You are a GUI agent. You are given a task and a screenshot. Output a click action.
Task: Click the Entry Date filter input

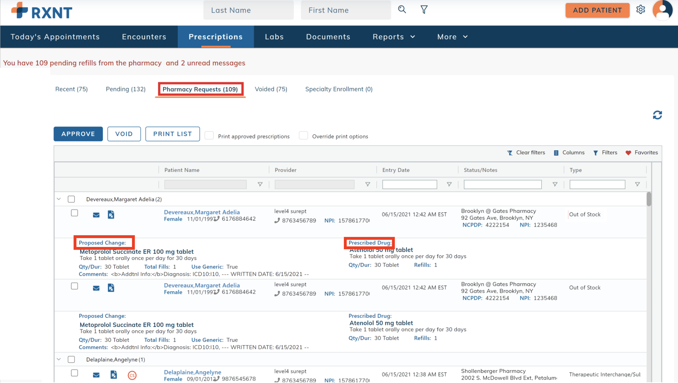(x=409, y=184)
